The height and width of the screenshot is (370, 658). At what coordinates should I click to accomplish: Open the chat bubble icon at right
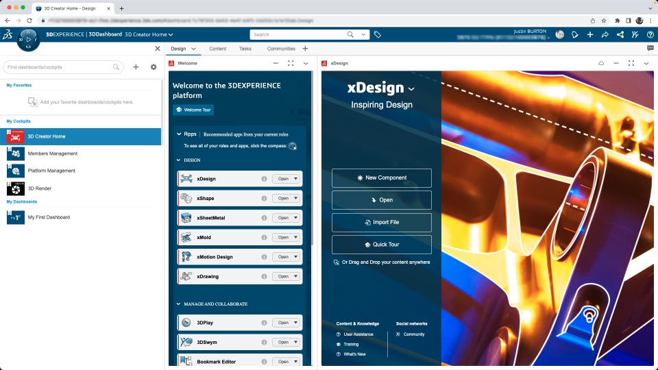coord(650,48)
